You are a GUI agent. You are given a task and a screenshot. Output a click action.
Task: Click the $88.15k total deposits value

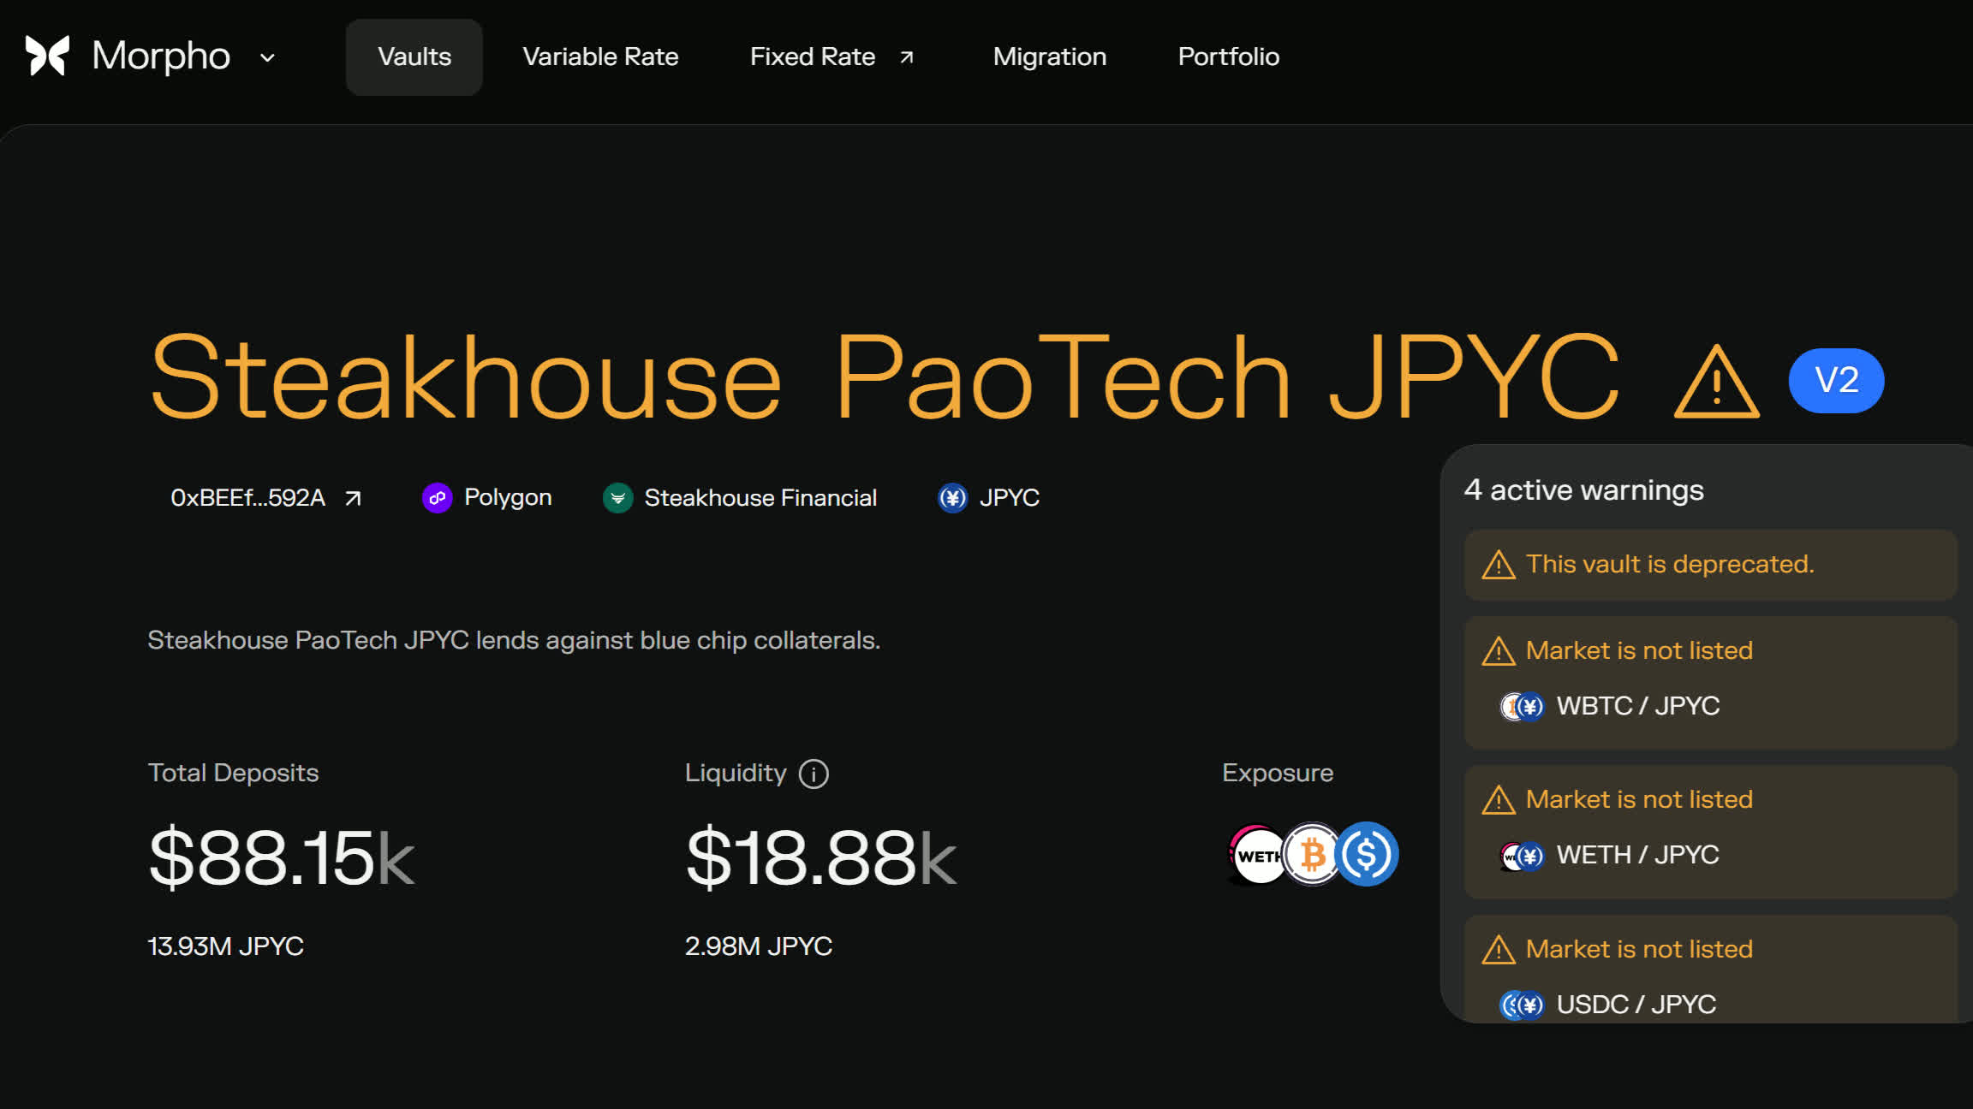(x=282, y=857)
